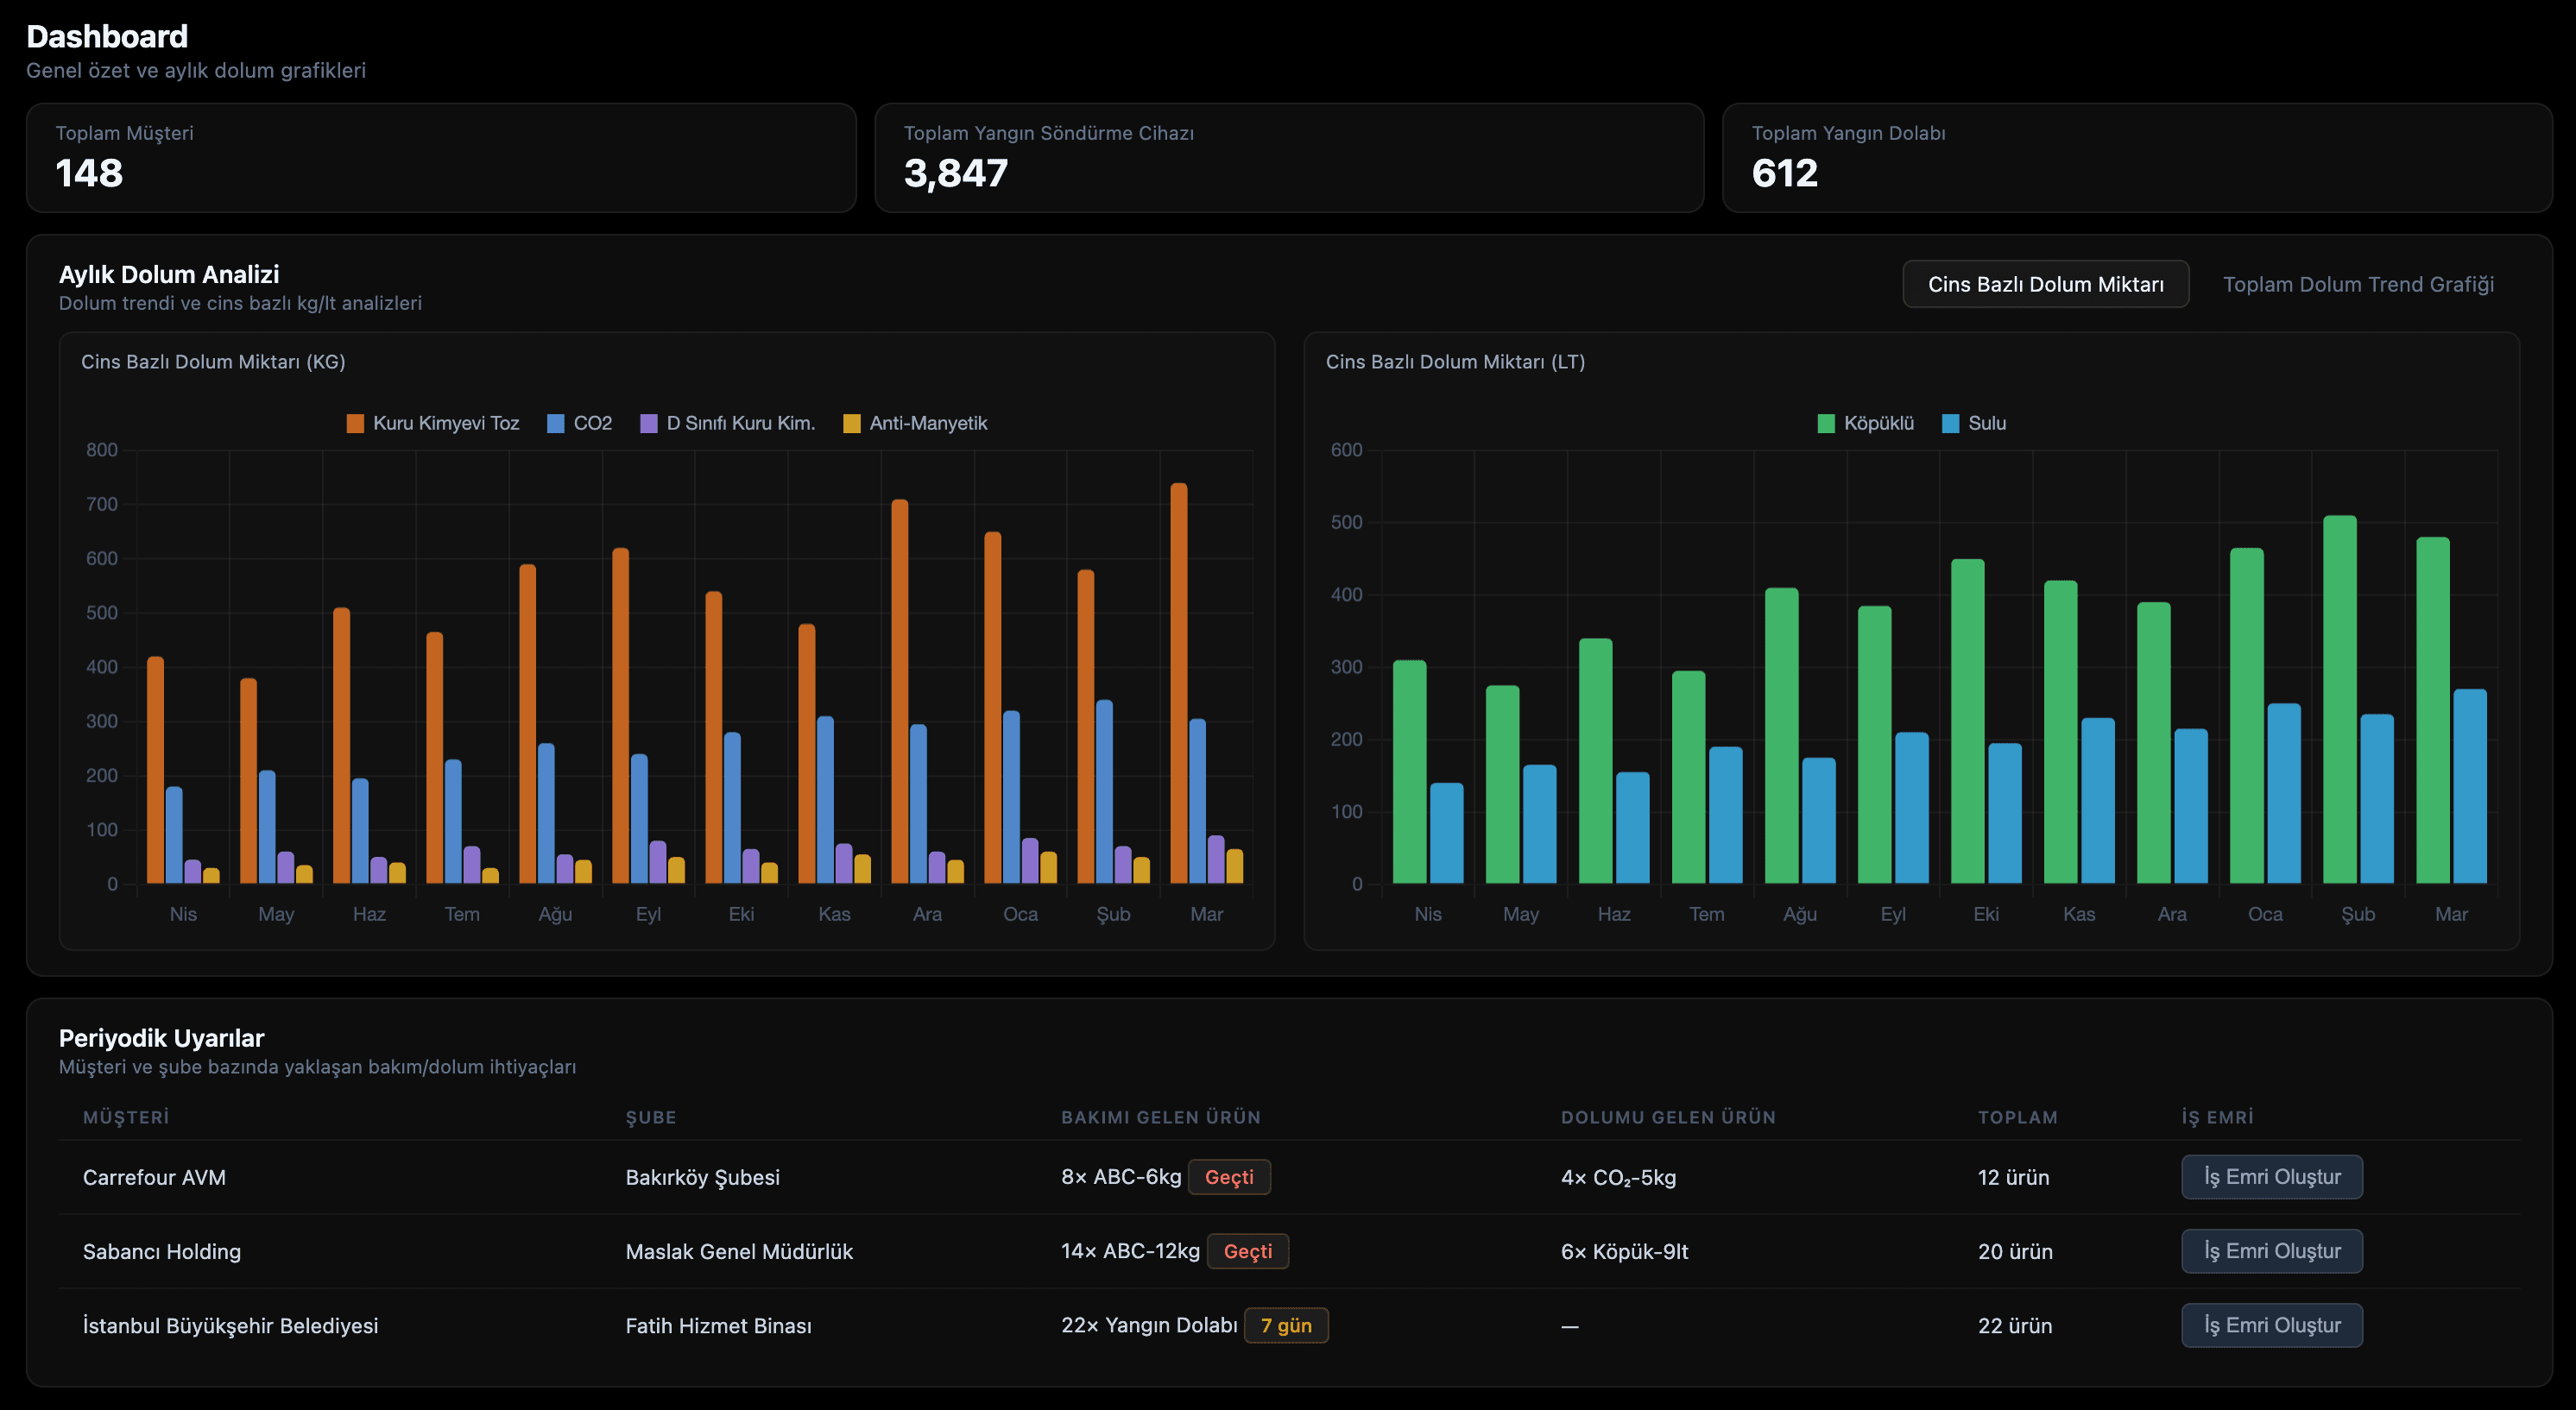The width and height of the screenshot is (2576, 1410).
Task: Click the Geçti badge next to ABC-6kg
Action: (x=1230, y=1177)
